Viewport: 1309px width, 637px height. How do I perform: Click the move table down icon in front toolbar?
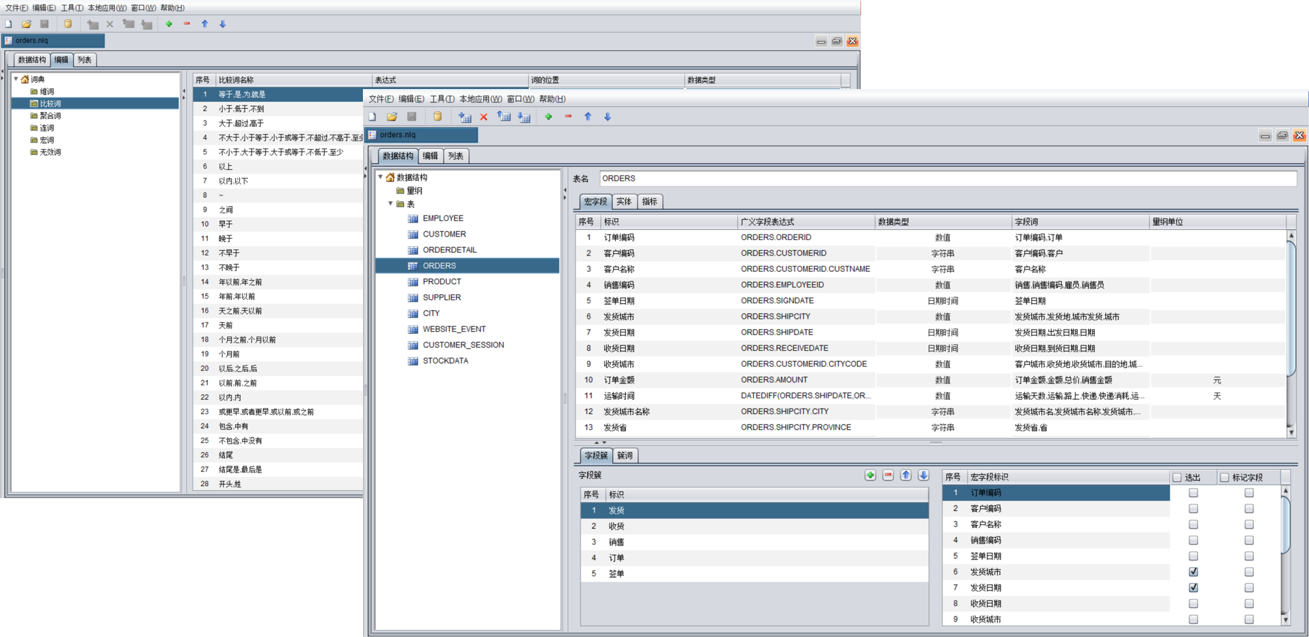pos(524,117)
